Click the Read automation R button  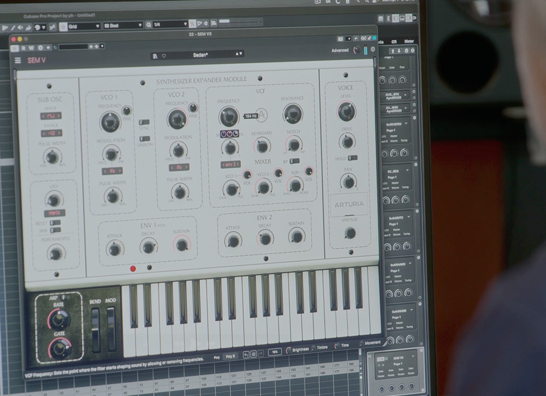pos(24,48)
